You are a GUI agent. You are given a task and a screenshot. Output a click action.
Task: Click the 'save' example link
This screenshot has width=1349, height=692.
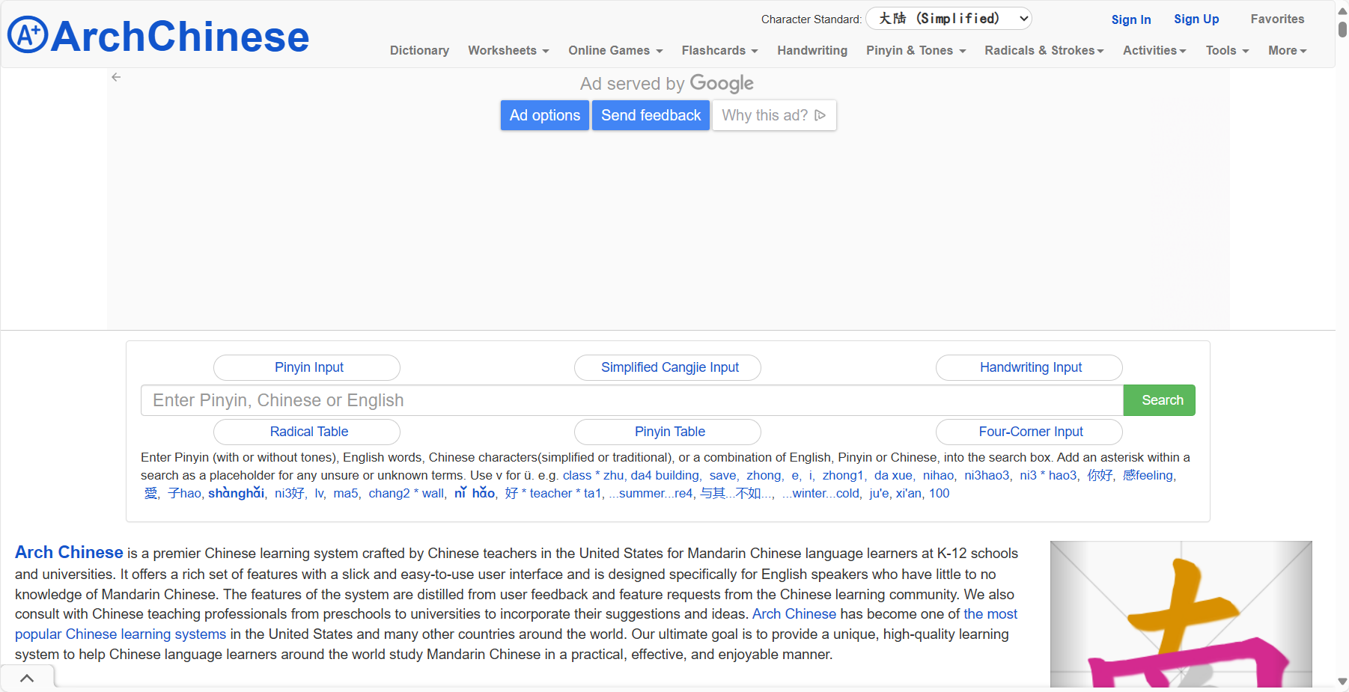point(722,475)
